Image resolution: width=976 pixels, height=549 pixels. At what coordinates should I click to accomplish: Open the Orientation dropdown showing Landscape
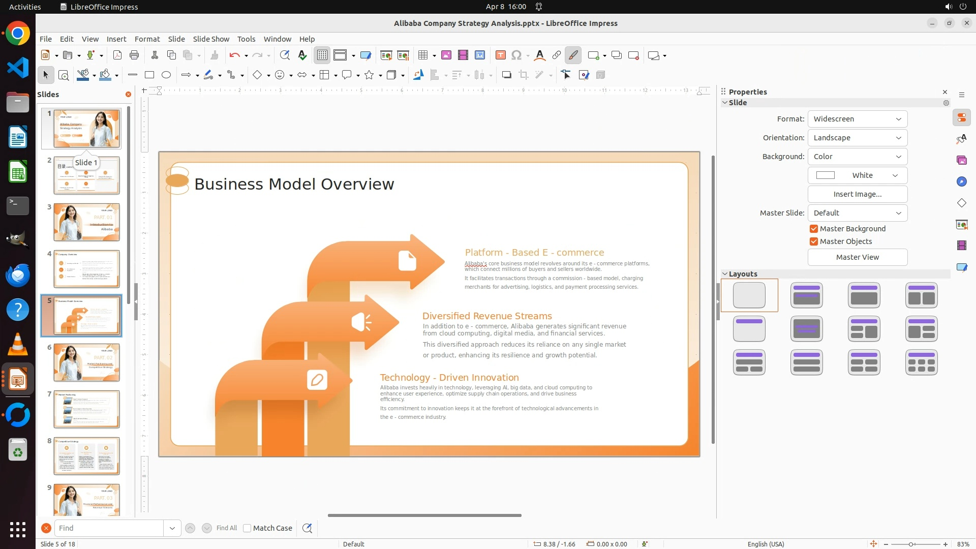click(857, 138)
